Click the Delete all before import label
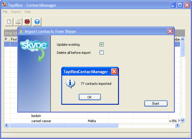This screenshot has width=192, height=139. click(74, 53)
